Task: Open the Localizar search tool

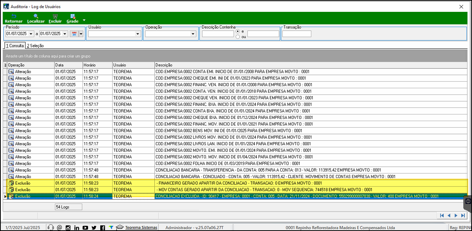Action: point(36,18)
